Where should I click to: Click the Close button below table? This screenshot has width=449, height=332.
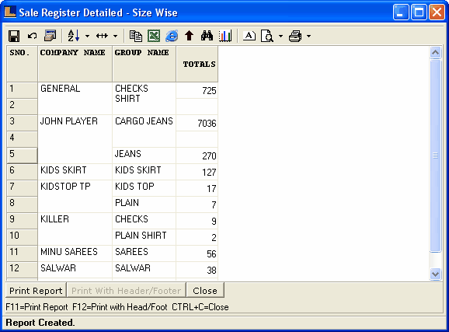(205, 291)
